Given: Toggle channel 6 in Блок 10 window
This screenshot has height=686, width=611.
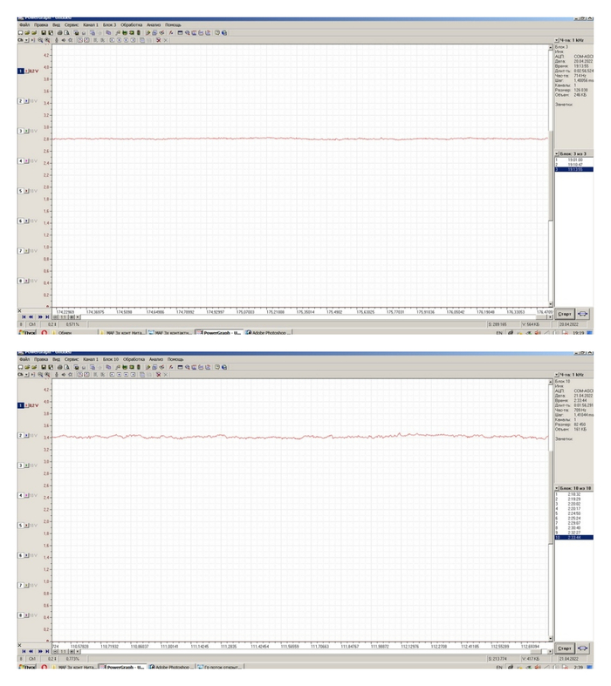Looking at the screenshot, I should pos(21,555).
